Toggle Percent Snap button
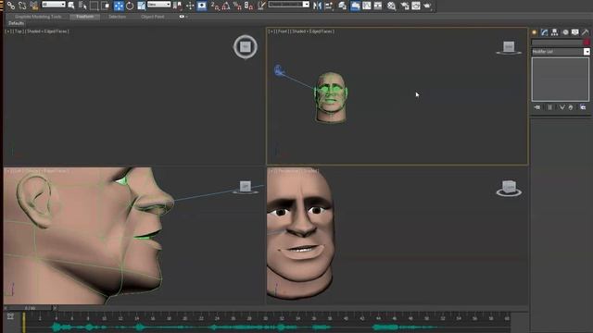This screenshot has width=593, height=333. pos(237,6)
